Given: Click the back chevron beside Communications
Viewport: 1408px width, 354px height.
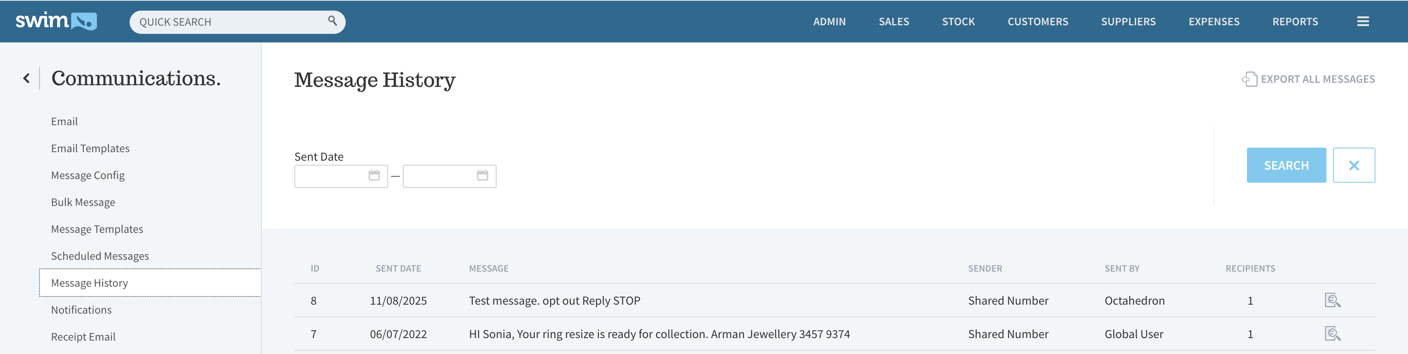Looking at the screenshot, I should pyautogui.click(x=26, y=79).
